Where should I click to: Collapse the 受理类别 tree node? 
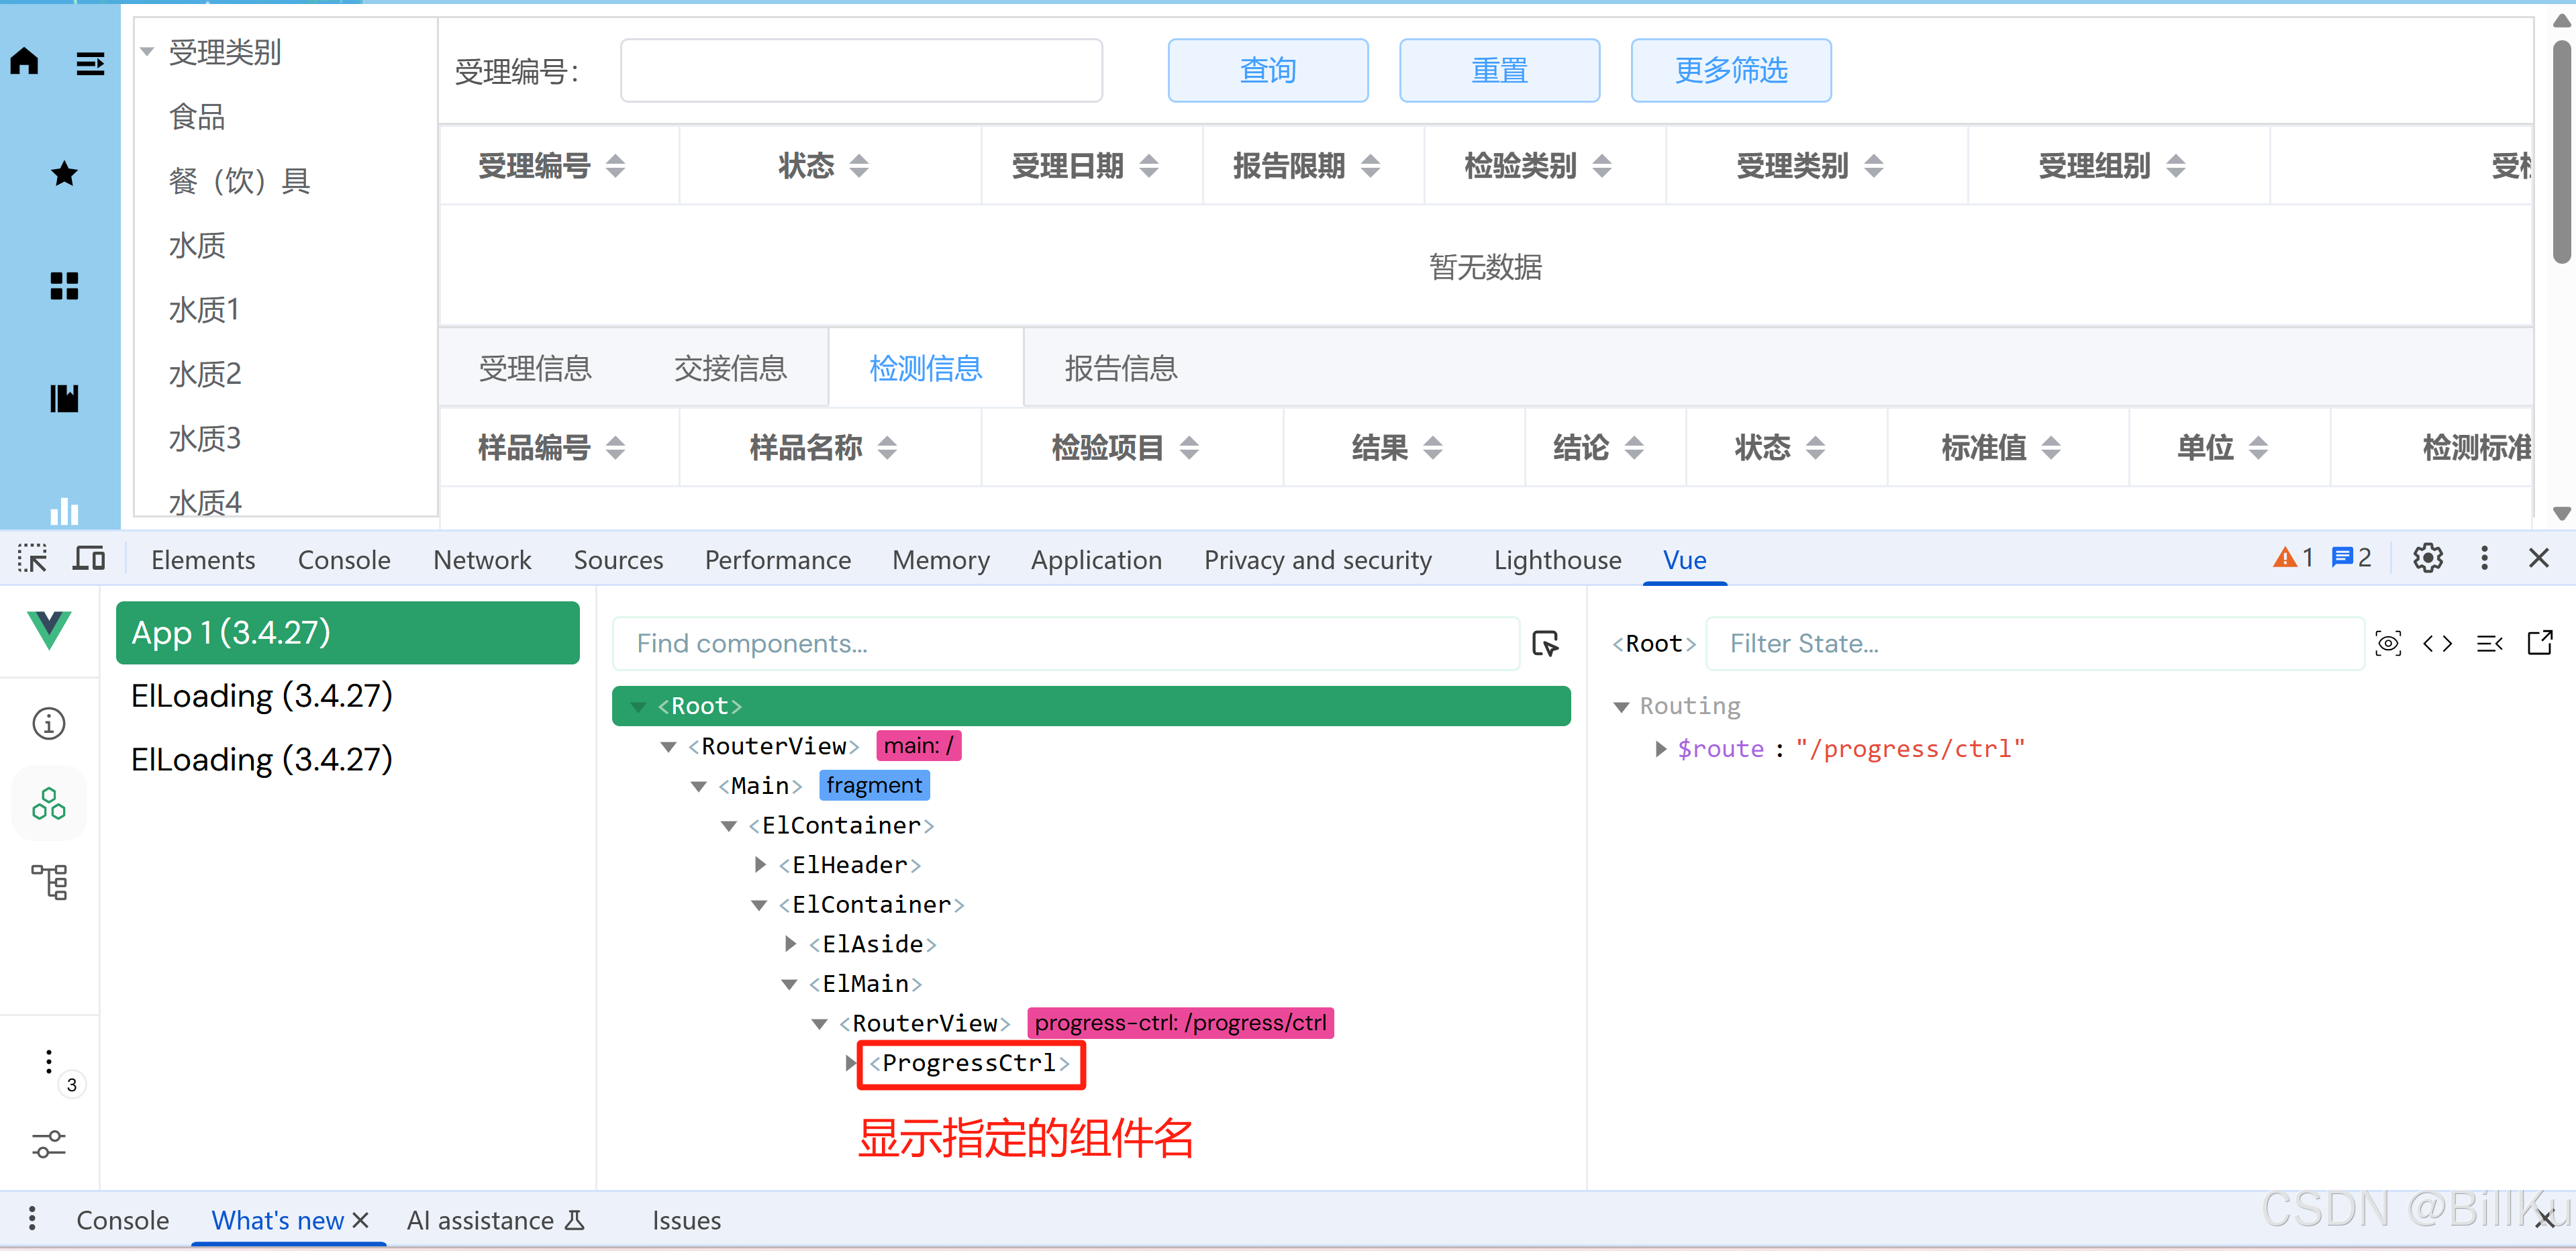point(147,52)
